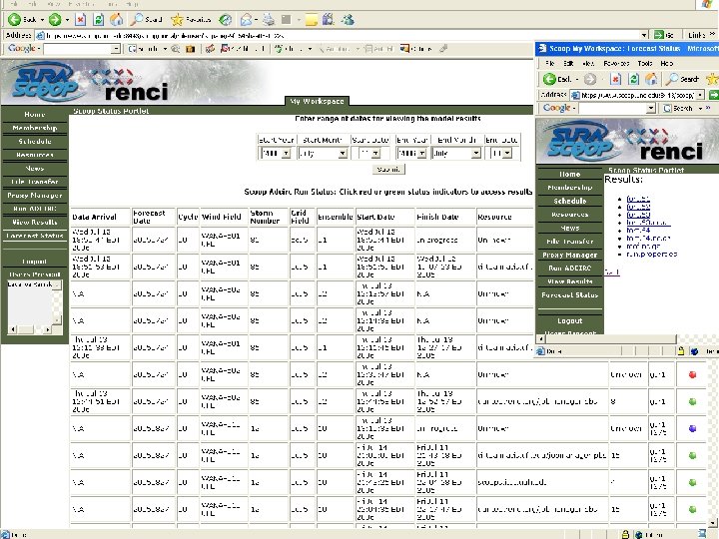
Task: Click the yellow folder icon in main toolbar
Action: pos(312,19)
